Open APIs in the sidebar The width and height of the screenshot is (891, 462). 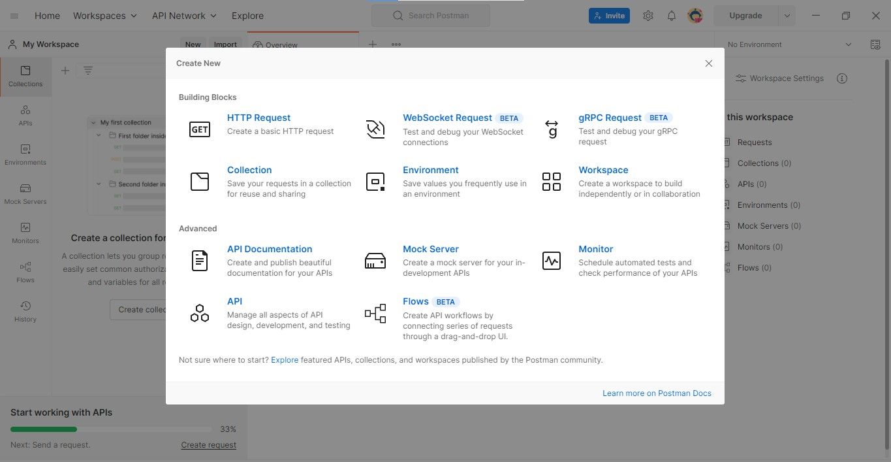coord(25,116)
